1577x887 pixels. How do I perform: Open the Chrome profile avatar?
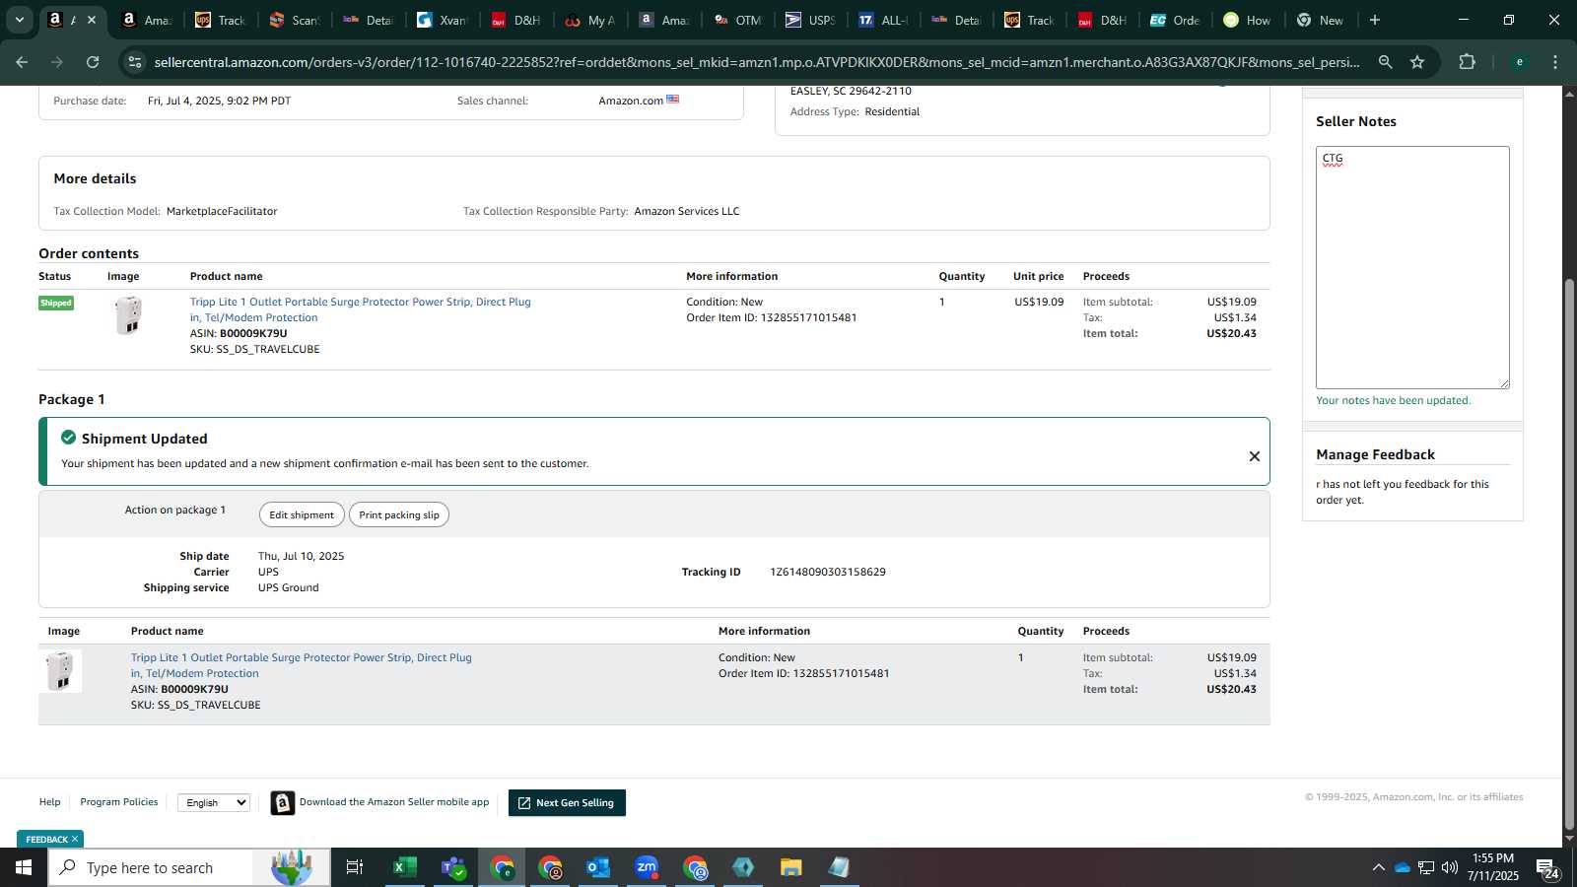point(1519,62)
